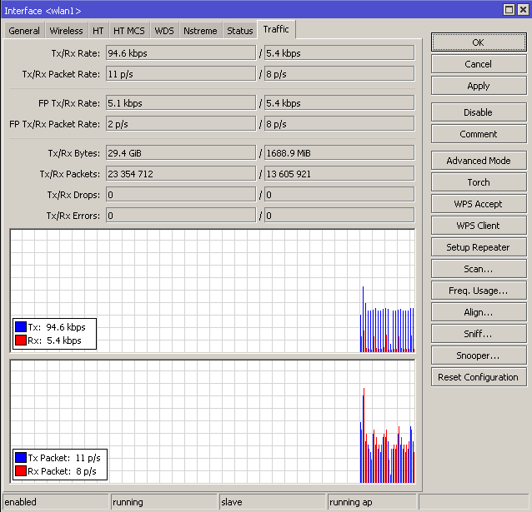Click the blue Tx legend swatch
532x512 pixels.
tap(20, 328)
